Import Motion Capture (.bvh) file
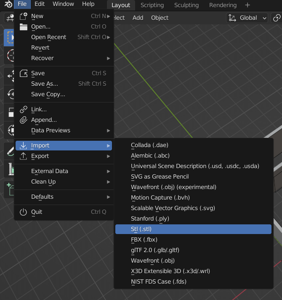282x300 pixels. pyautogui.click(x=193, y=197)
